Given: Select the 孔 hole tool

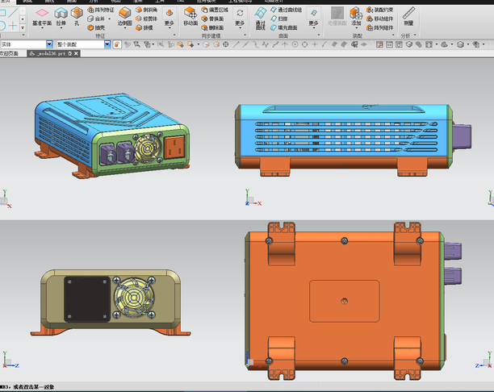Looking at the screenshot, I should click(76, 16).
